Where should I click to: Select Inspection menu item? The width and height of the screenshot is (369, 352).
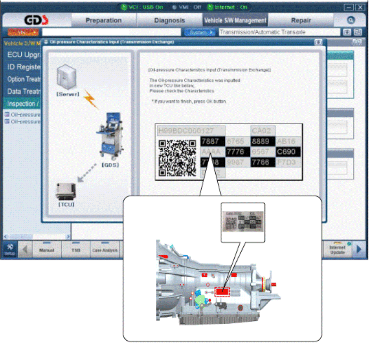click(22, 103)
